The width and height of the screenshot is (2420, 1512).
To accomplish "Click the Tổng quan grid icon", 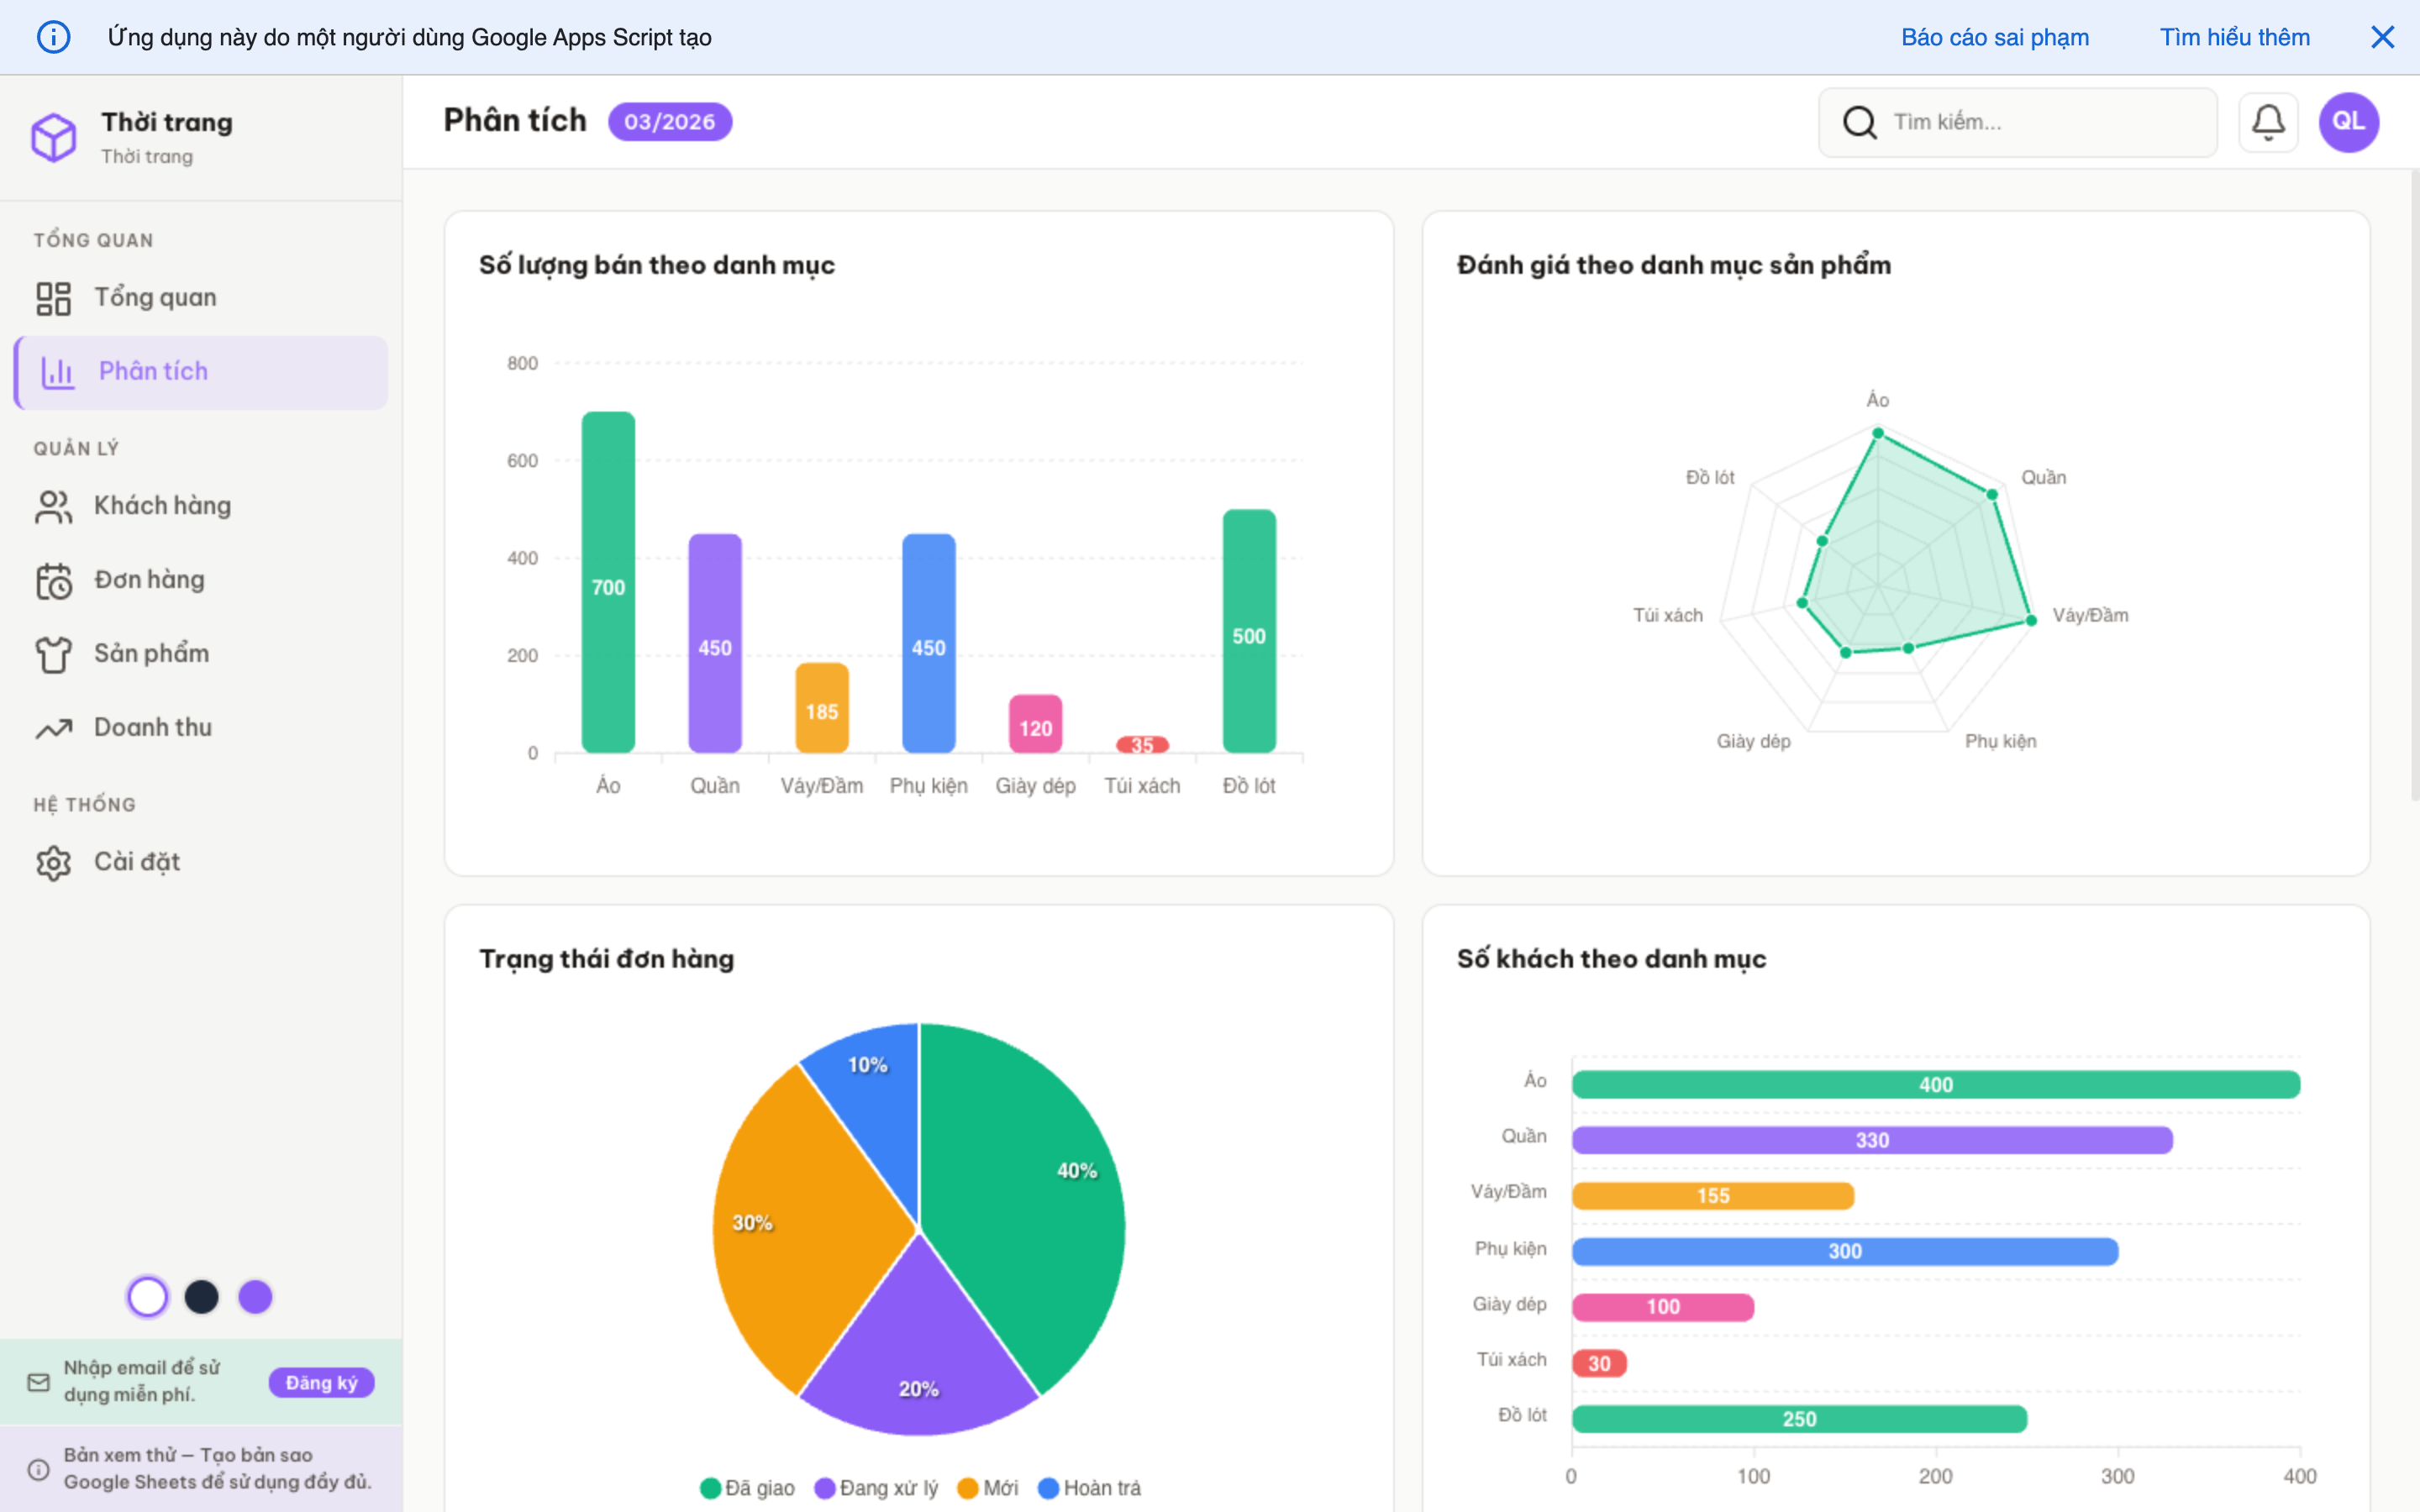I will (54, 298).
